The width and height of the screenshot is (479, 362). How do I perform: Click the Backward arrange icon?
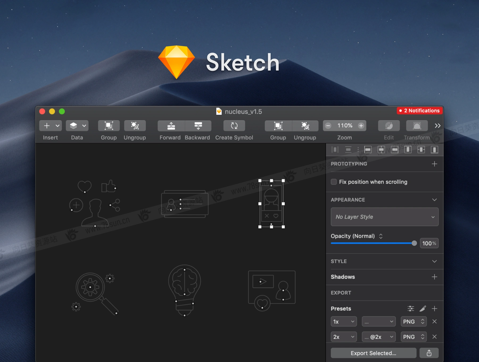[x=198, y=126]
